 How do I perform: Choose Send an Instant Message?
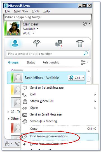click(60, 88)
